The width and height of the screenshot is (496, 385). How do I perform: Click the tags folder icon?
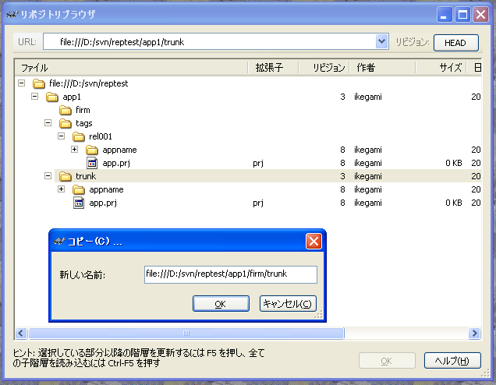coord(66,124)
